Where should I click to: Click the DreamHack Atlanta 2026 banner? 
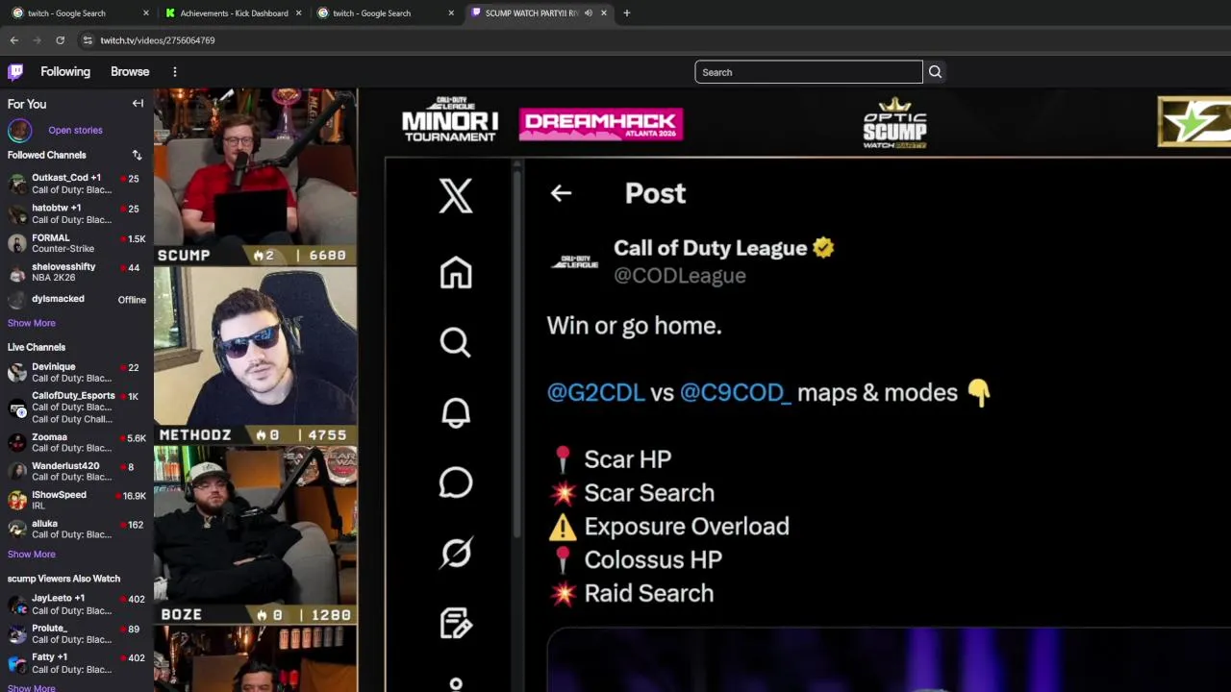tap(601, 124)
